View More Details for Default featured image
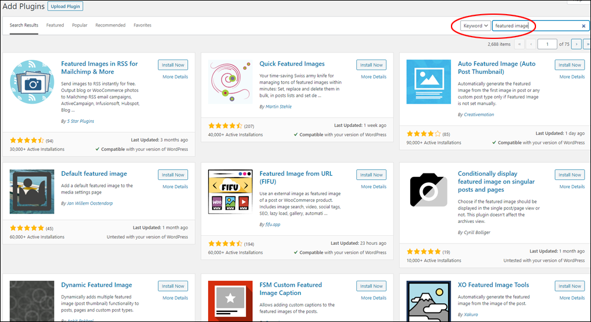 point(176,186)
